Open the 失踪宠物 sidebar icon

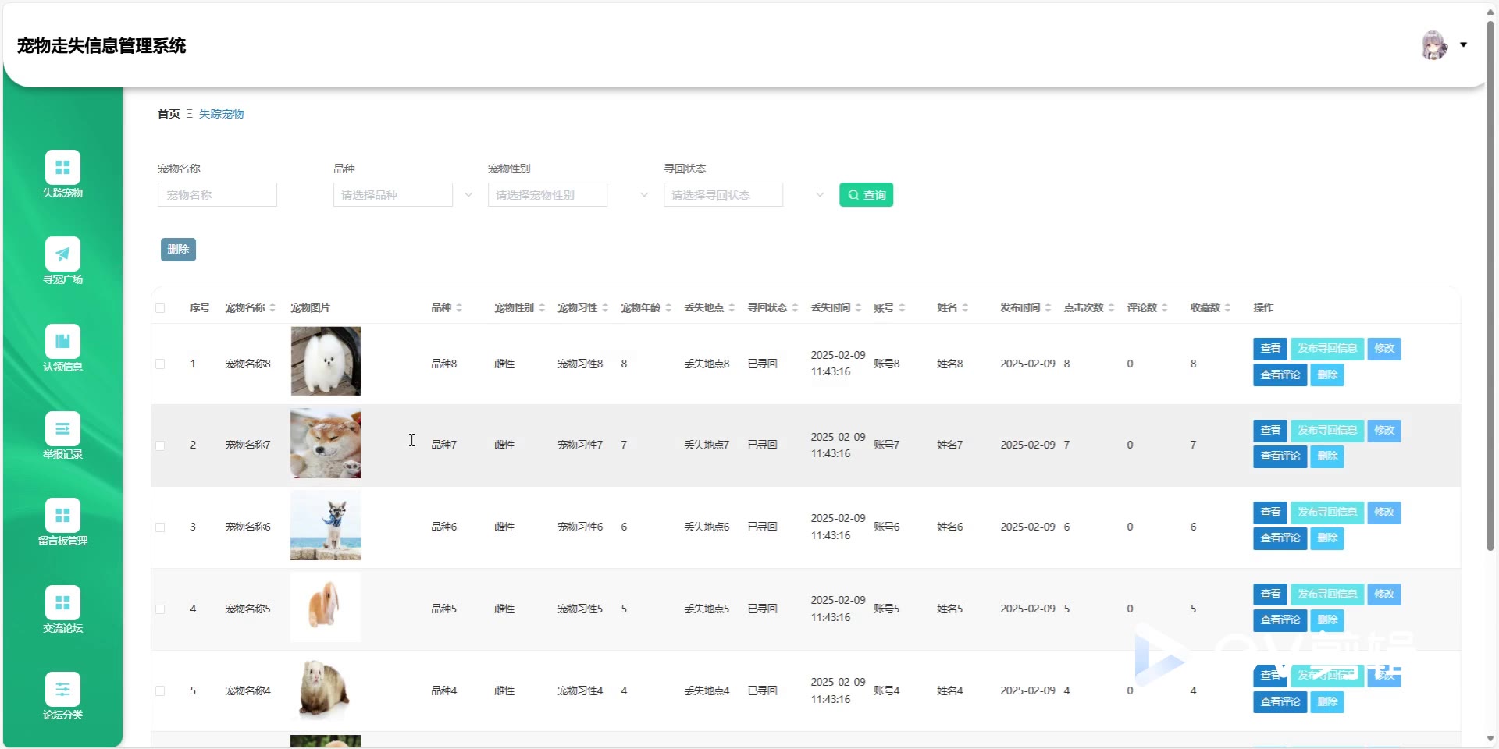62,167
